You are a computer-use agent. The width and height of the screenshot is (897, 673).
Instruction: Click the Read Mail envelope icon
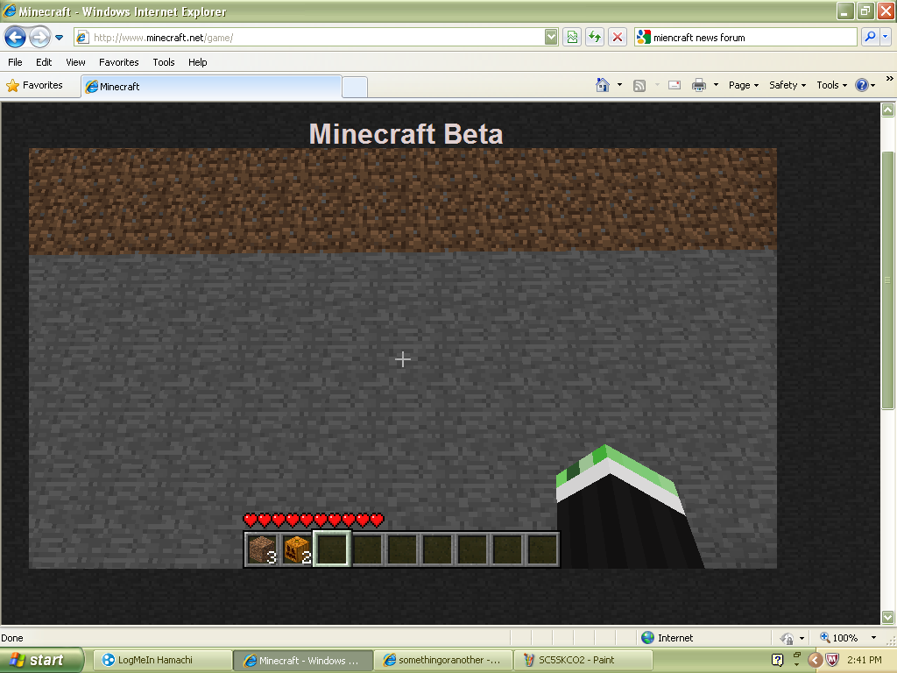tap(675, 85)
